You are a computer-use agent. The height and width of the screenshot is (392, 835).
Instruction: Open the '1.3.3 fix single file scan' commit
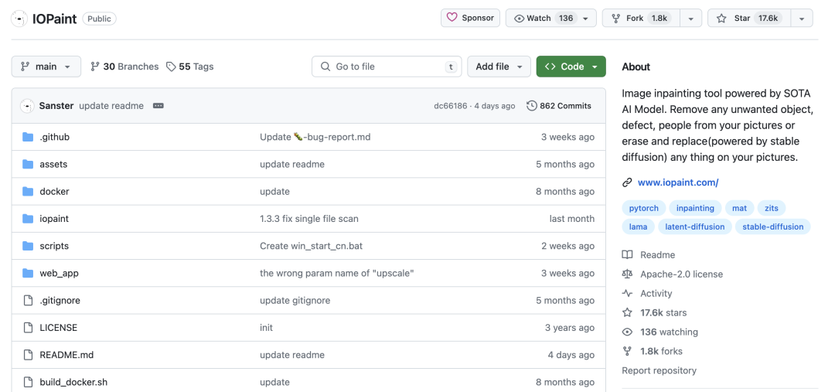(308, 218)
